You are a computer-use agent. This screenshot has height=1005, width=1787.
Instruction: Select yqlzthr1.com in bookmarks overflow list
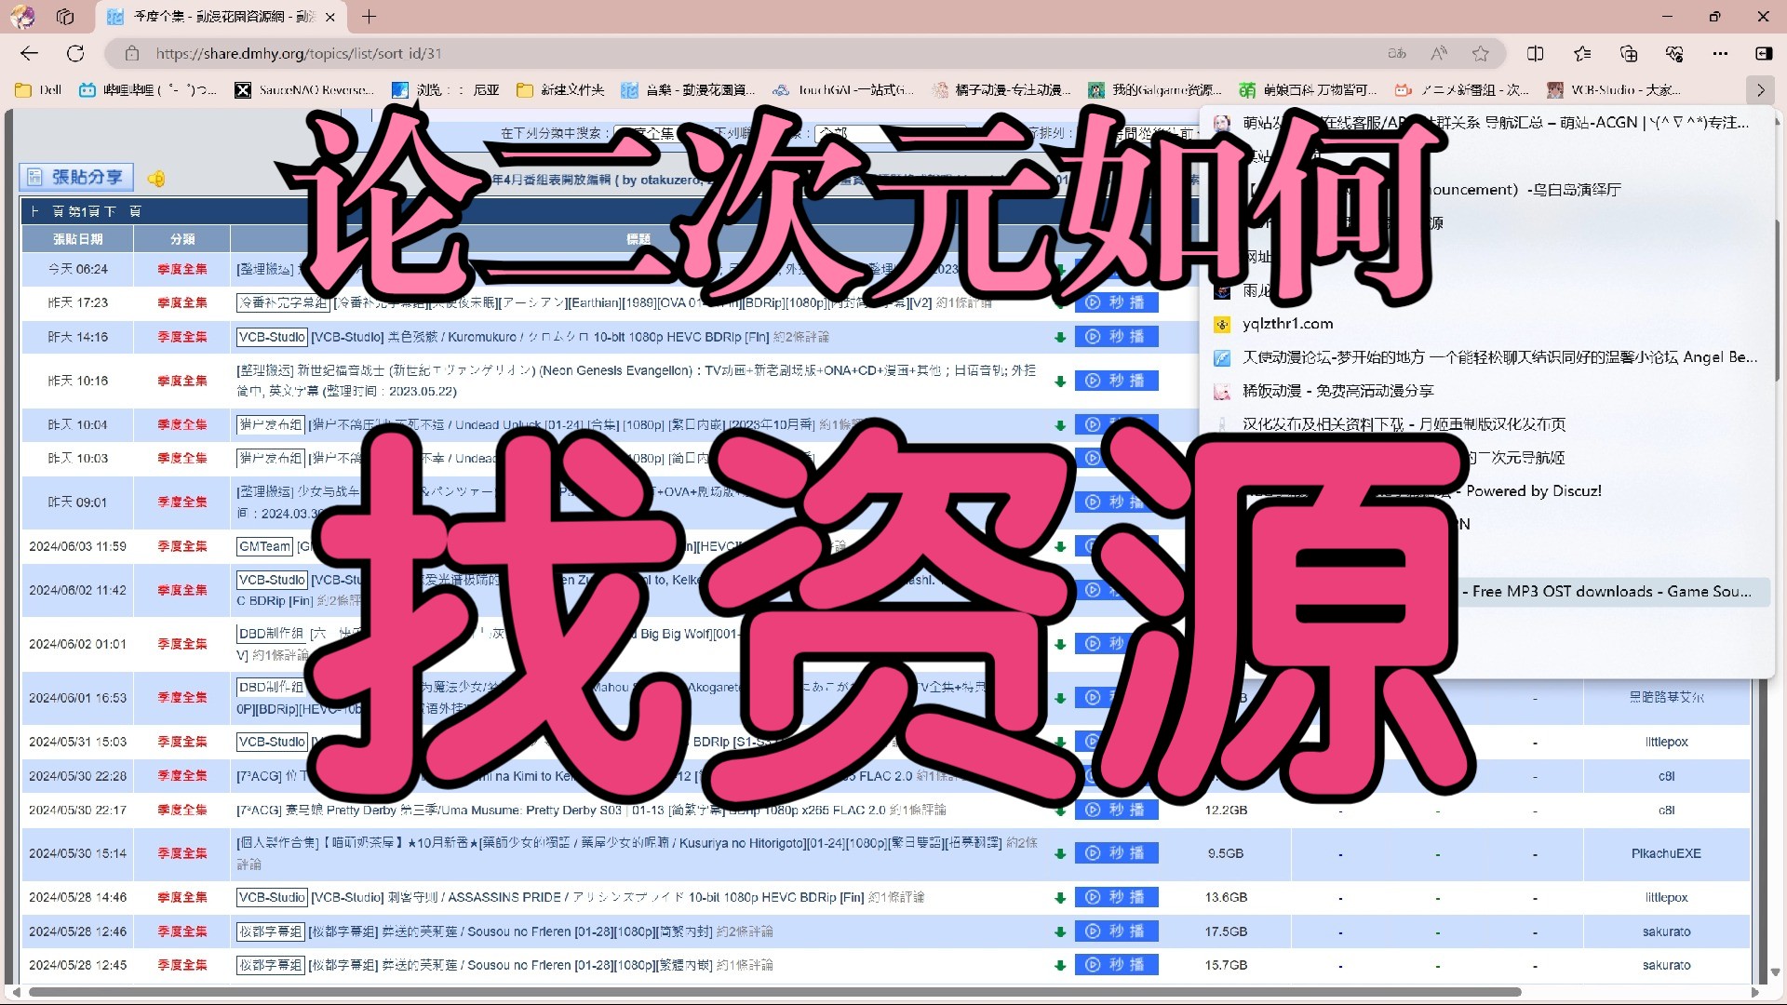tap(1486, 324)
